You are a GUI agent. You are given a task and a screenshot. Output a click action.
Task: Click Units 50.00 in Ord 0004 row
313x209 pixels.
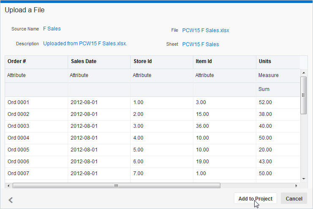pos(278,138)
